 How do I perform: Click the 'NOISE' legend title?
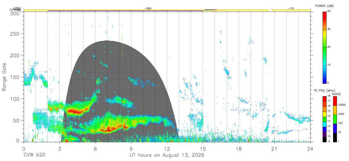[336, 94]
